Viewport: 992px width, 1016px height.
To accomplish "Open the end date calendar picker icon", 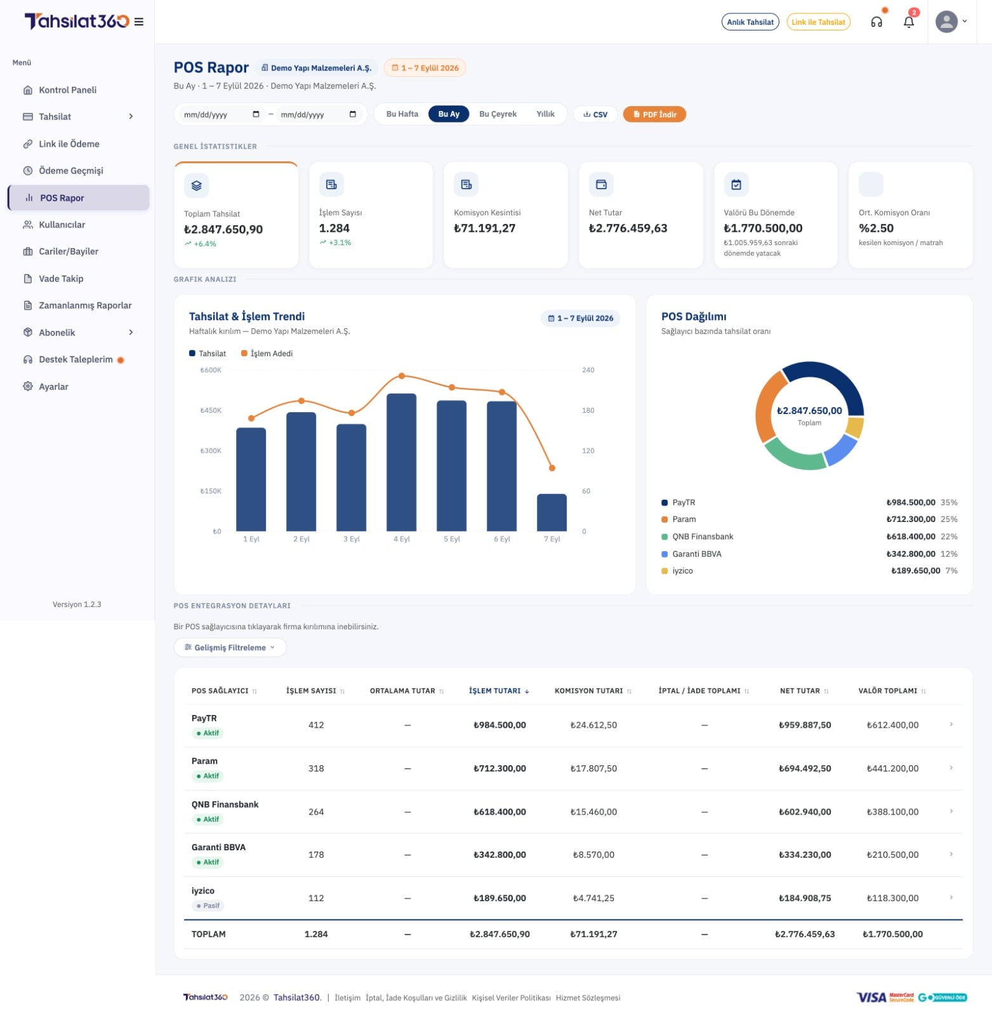I will point(353,114).
